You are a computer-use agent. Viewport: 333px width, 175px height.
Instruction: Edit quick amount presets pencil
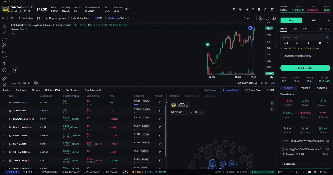pyautogui.click(x=328, y=43)
